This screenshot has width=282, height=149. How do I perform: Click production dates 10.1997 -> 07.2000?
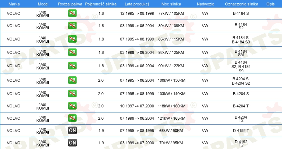137,106
